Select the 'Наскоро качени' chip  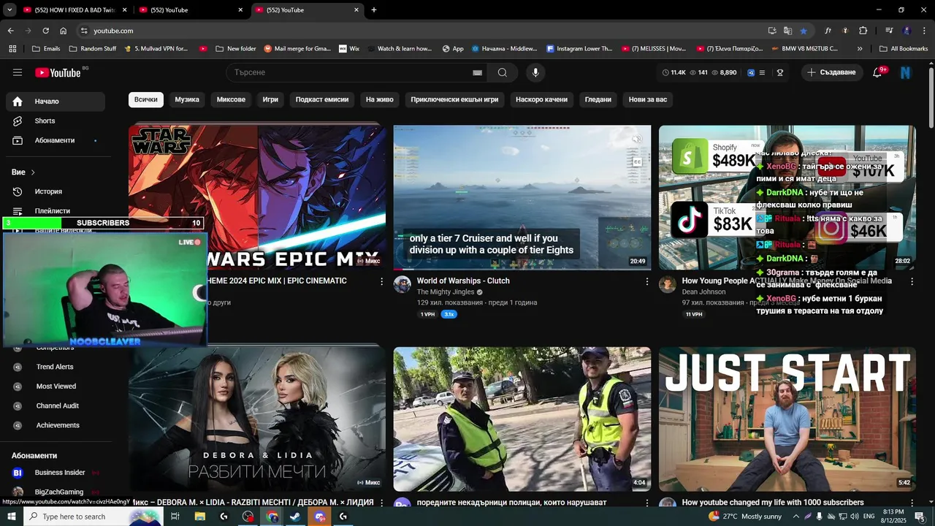(541, 99)
